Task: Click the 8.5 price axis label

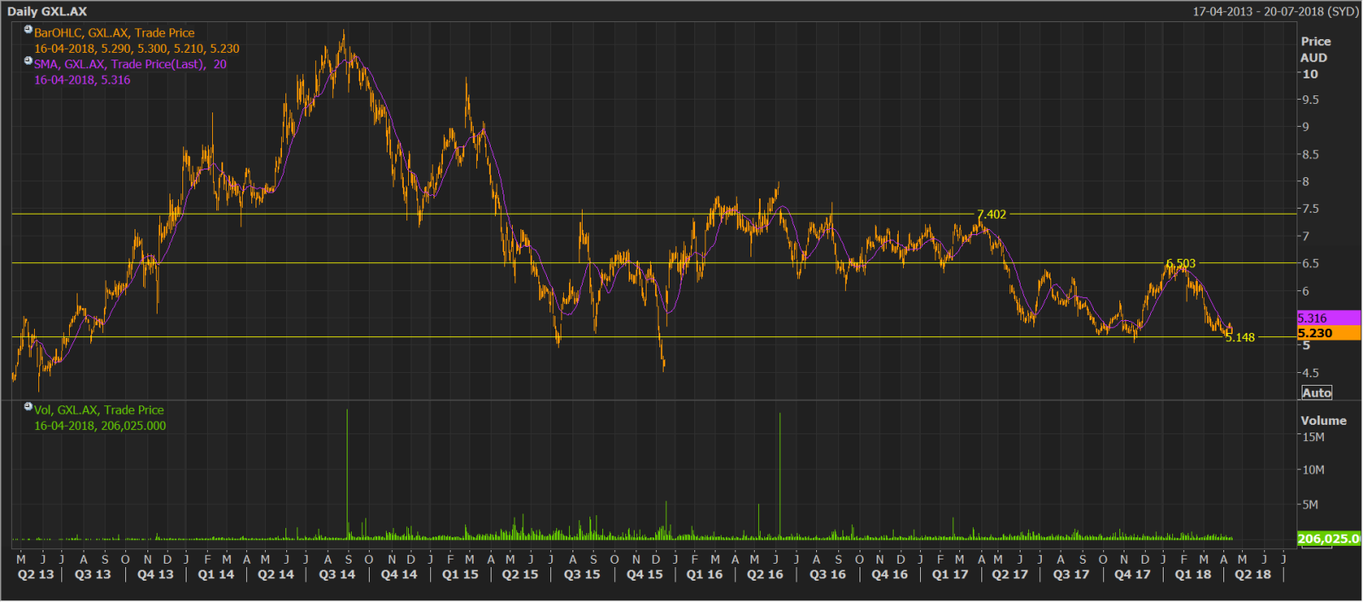Action: 1310,154
